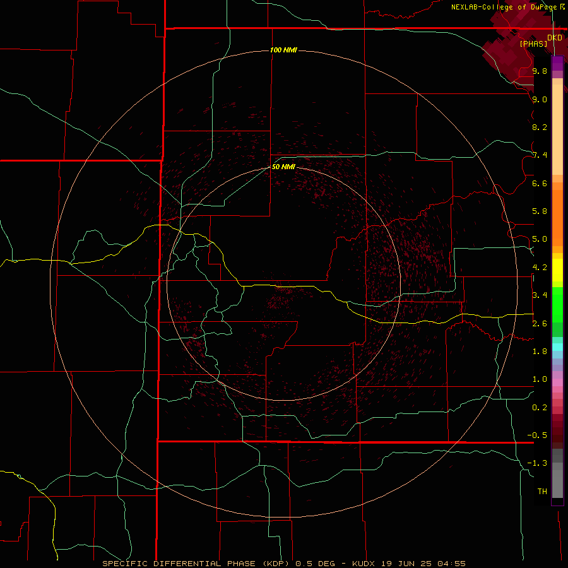Click the 1.0 value on the color scale

[540, 379]
